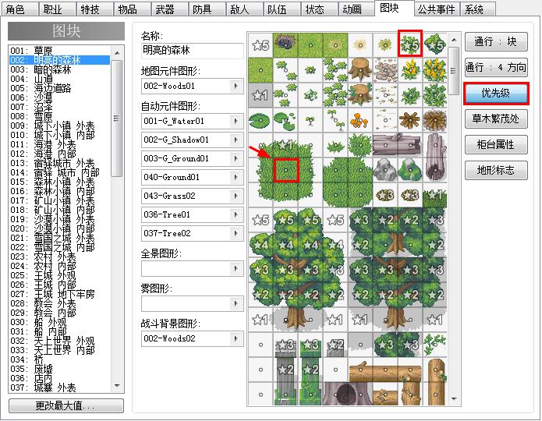Open the 002-Woods02 battleback picker
Screen dimensions: 542x421
pos(236,338)
